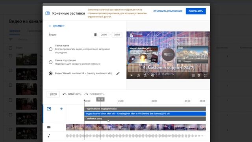
Task: Skip forward with the forward-seek icon
Action: tap(145, 75)
